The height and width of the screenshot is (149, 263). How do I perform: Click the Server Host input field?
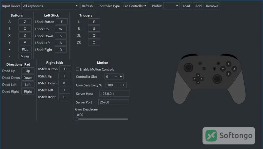[114, 93]
